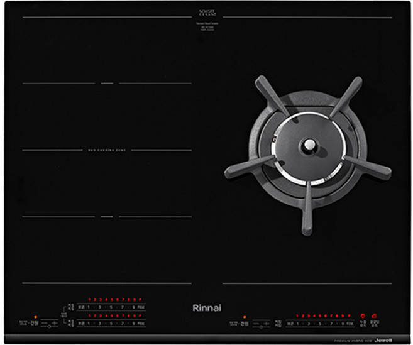Tap the red indicator above left power

[36, 317]
